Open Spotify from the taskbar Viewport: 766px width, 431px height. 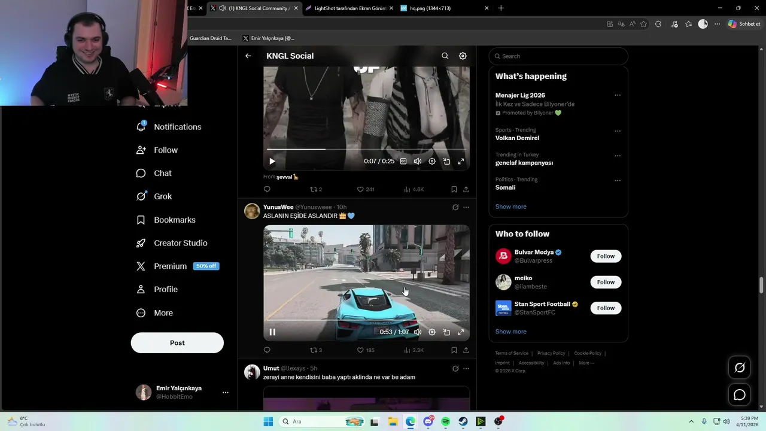pos(446,421)
